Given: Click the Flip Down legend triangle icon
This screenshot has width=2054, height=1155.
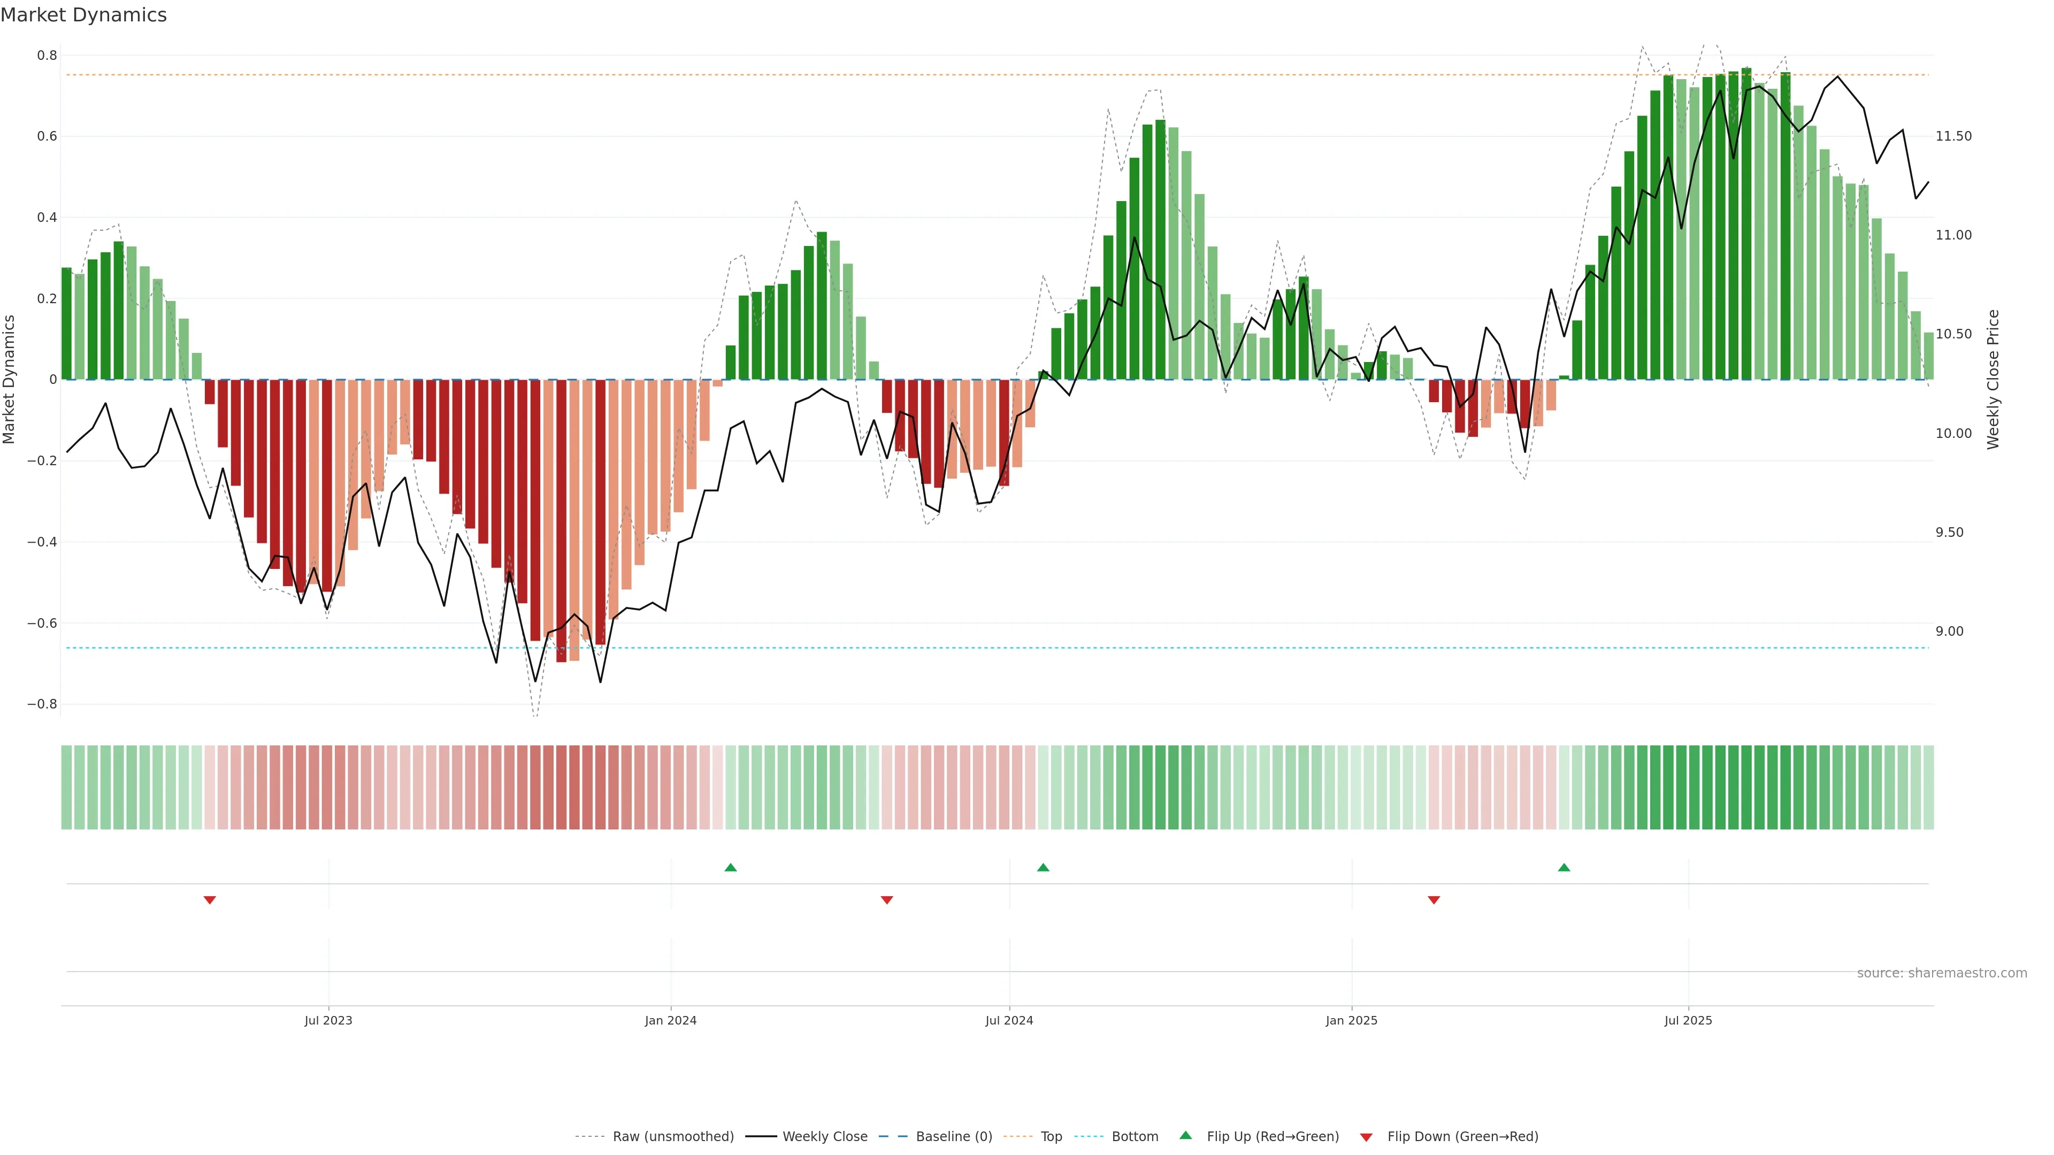Looking at the screenshot, I should [1366, 1137].
